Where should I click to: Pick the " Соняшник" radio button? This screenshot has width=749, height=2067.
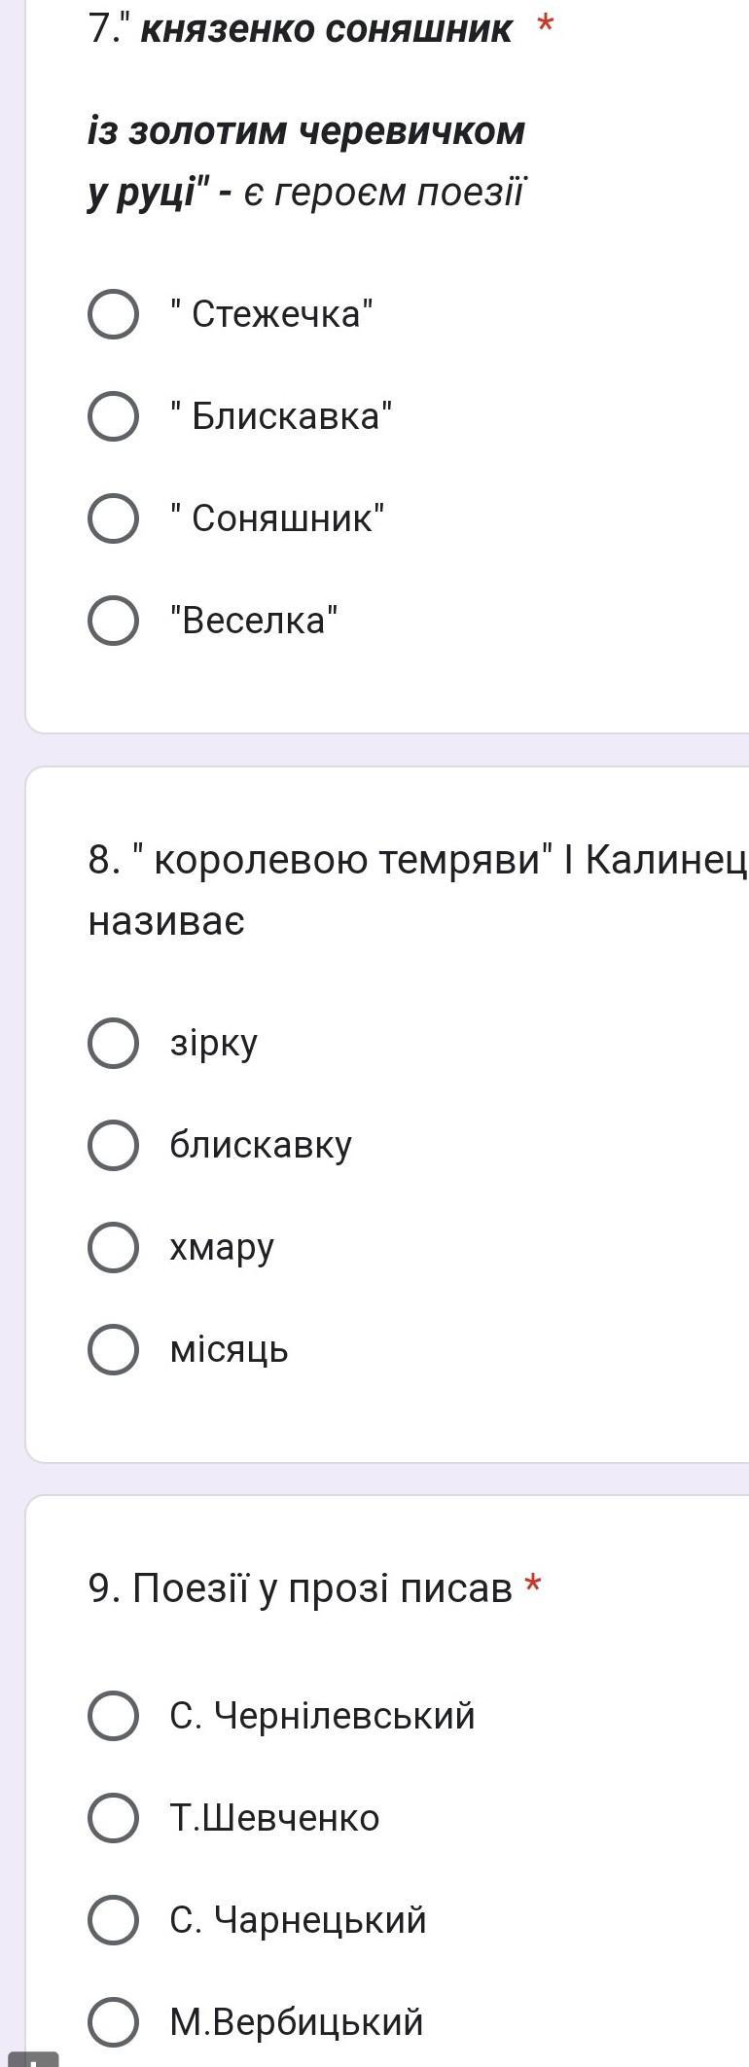(113, 518)
